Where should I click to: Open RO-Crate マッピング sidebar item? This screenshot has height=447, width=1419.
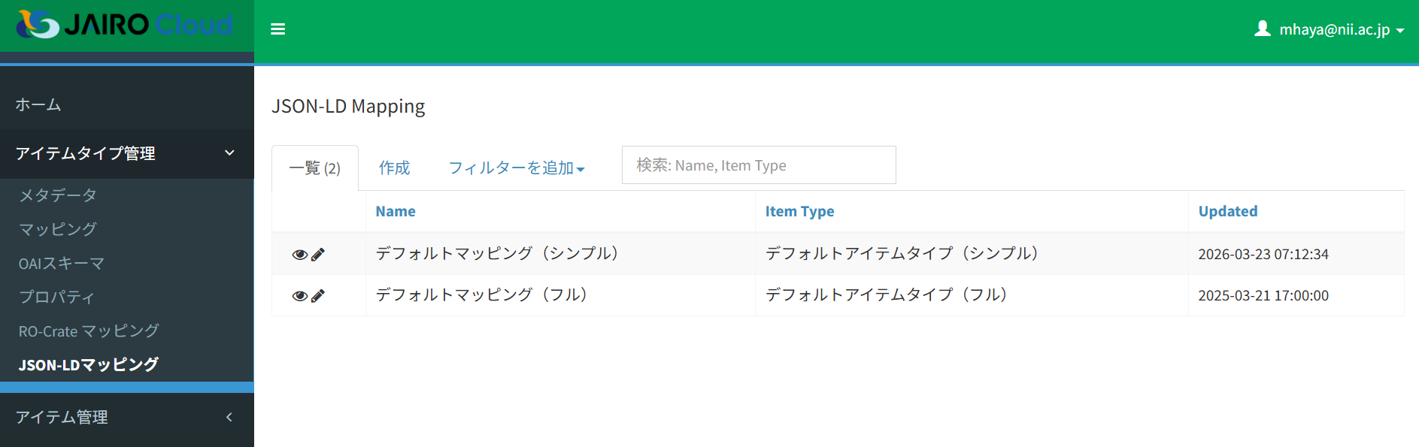pyautogui.click(x=89, y=331)
